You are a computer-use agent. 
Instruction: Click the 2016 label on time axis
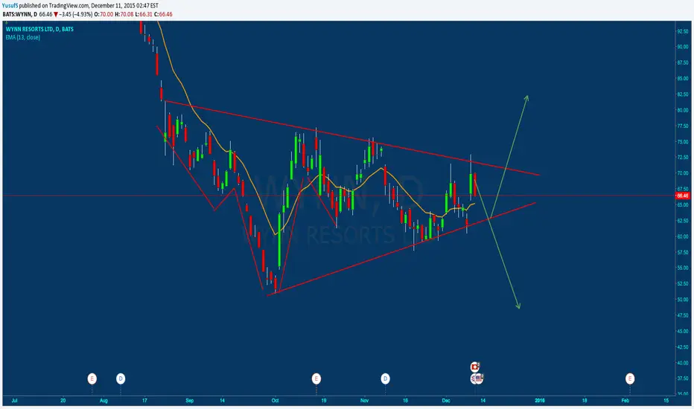point(540,401)
